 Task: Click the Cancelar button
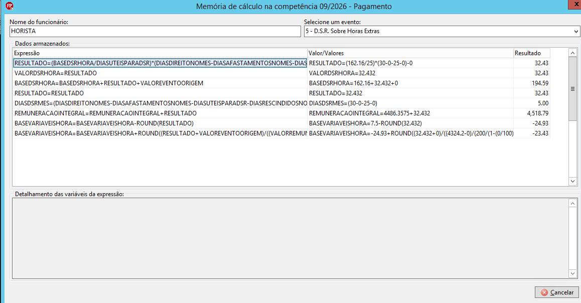click(x=557, y=292)
